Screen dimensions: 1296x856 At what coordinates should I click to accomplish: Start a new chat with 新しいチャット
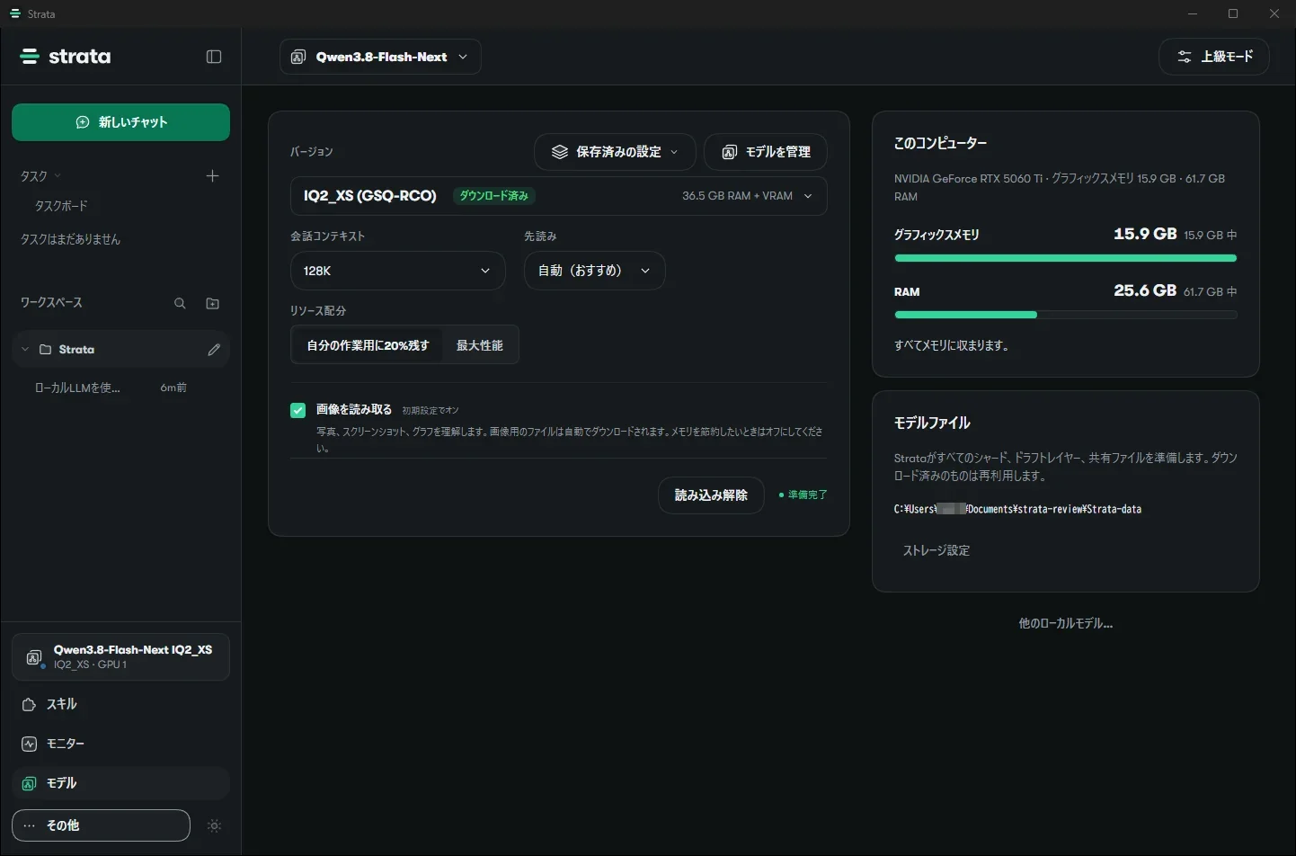pos(120,122)
